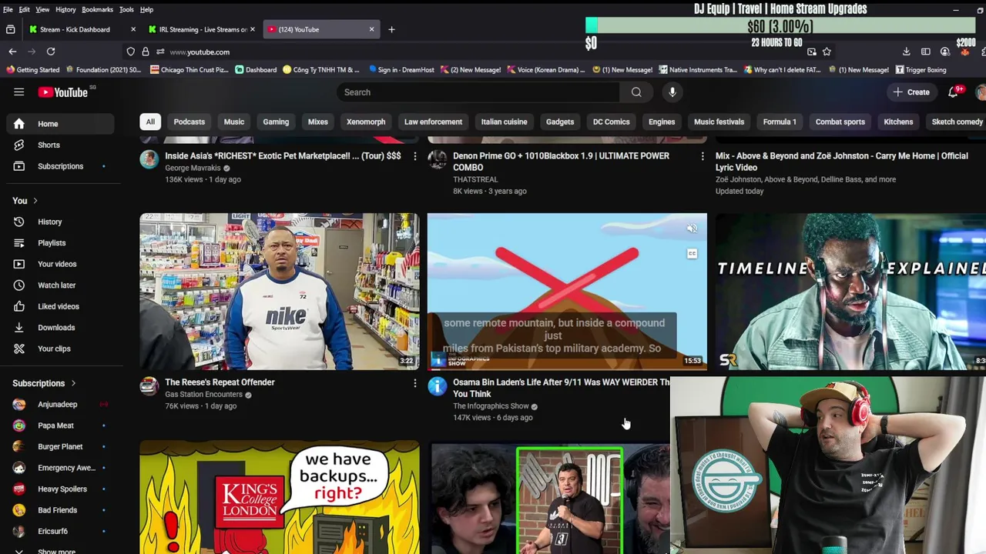The height and width of the screenshot is (554, 986).
Task: Select the Xenomorph filter chip
Action: (x=366, y=122)
